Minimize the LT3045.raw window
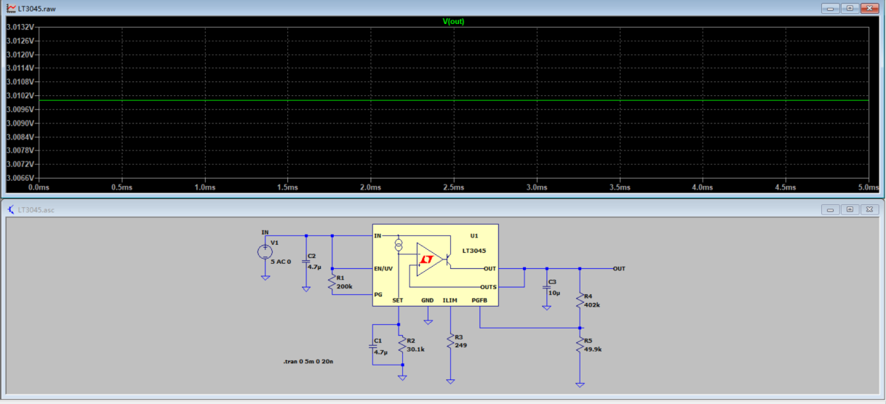The width and height of the screenshot is (886, 404). [831, 7]
